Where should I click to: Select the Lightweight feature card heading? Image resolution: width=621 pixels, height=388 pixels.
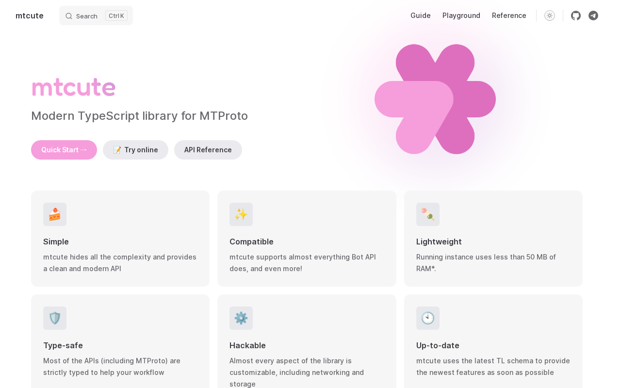pyautogui.click(x=439, y=242)
